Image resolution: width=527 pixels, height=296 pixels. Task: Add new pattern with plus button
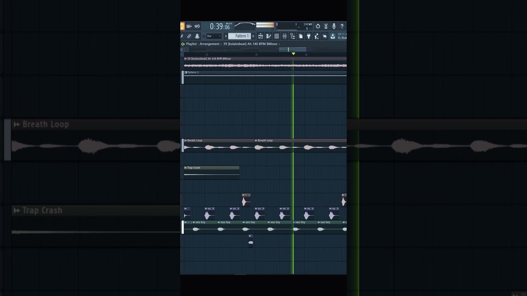[253, 36]
